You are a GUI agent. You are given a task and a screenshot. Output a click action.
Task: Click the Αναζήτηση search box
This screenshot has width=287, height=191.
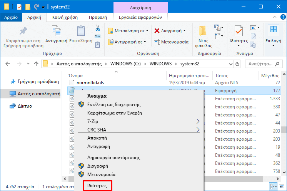pos(264,63)
